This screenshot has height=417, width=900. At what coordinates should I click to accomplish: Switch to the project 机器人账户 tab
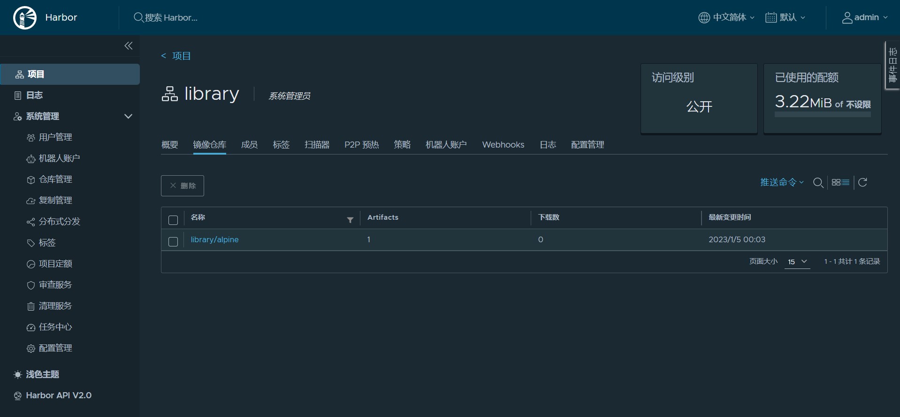(x=446, y=145)
